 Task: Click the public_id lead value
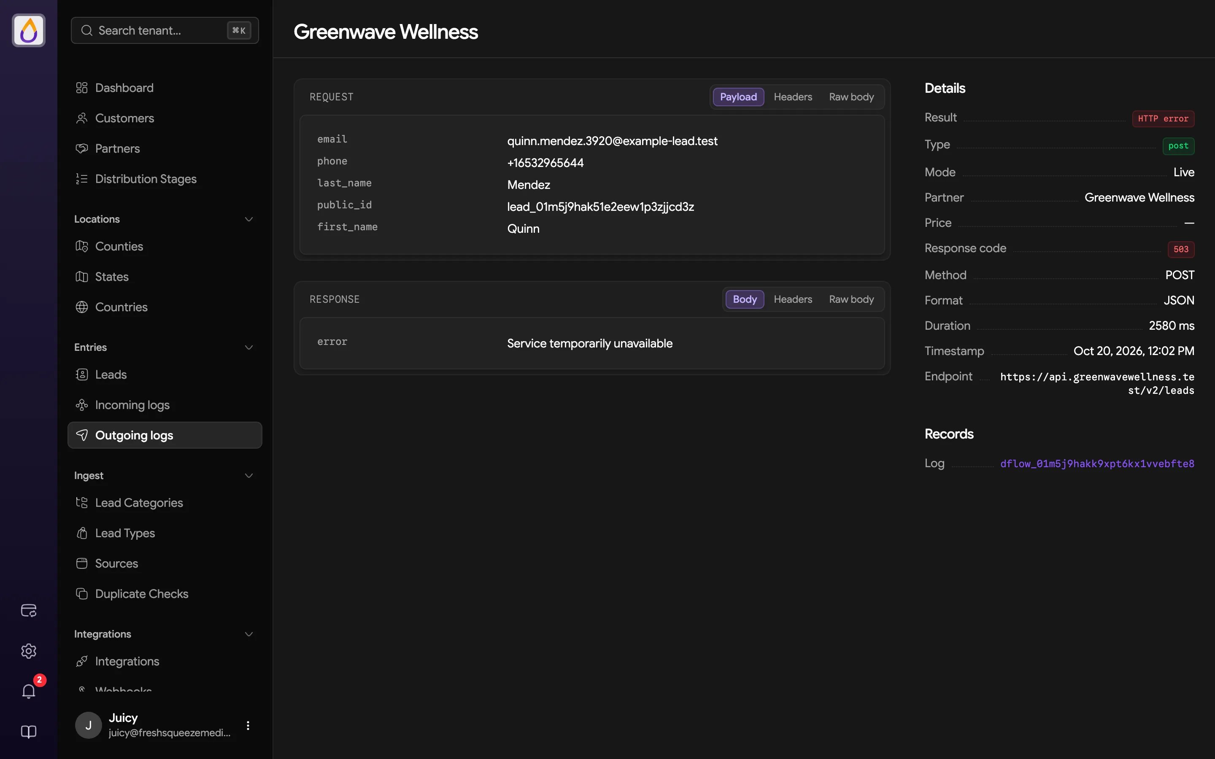(x=600, y=207)
